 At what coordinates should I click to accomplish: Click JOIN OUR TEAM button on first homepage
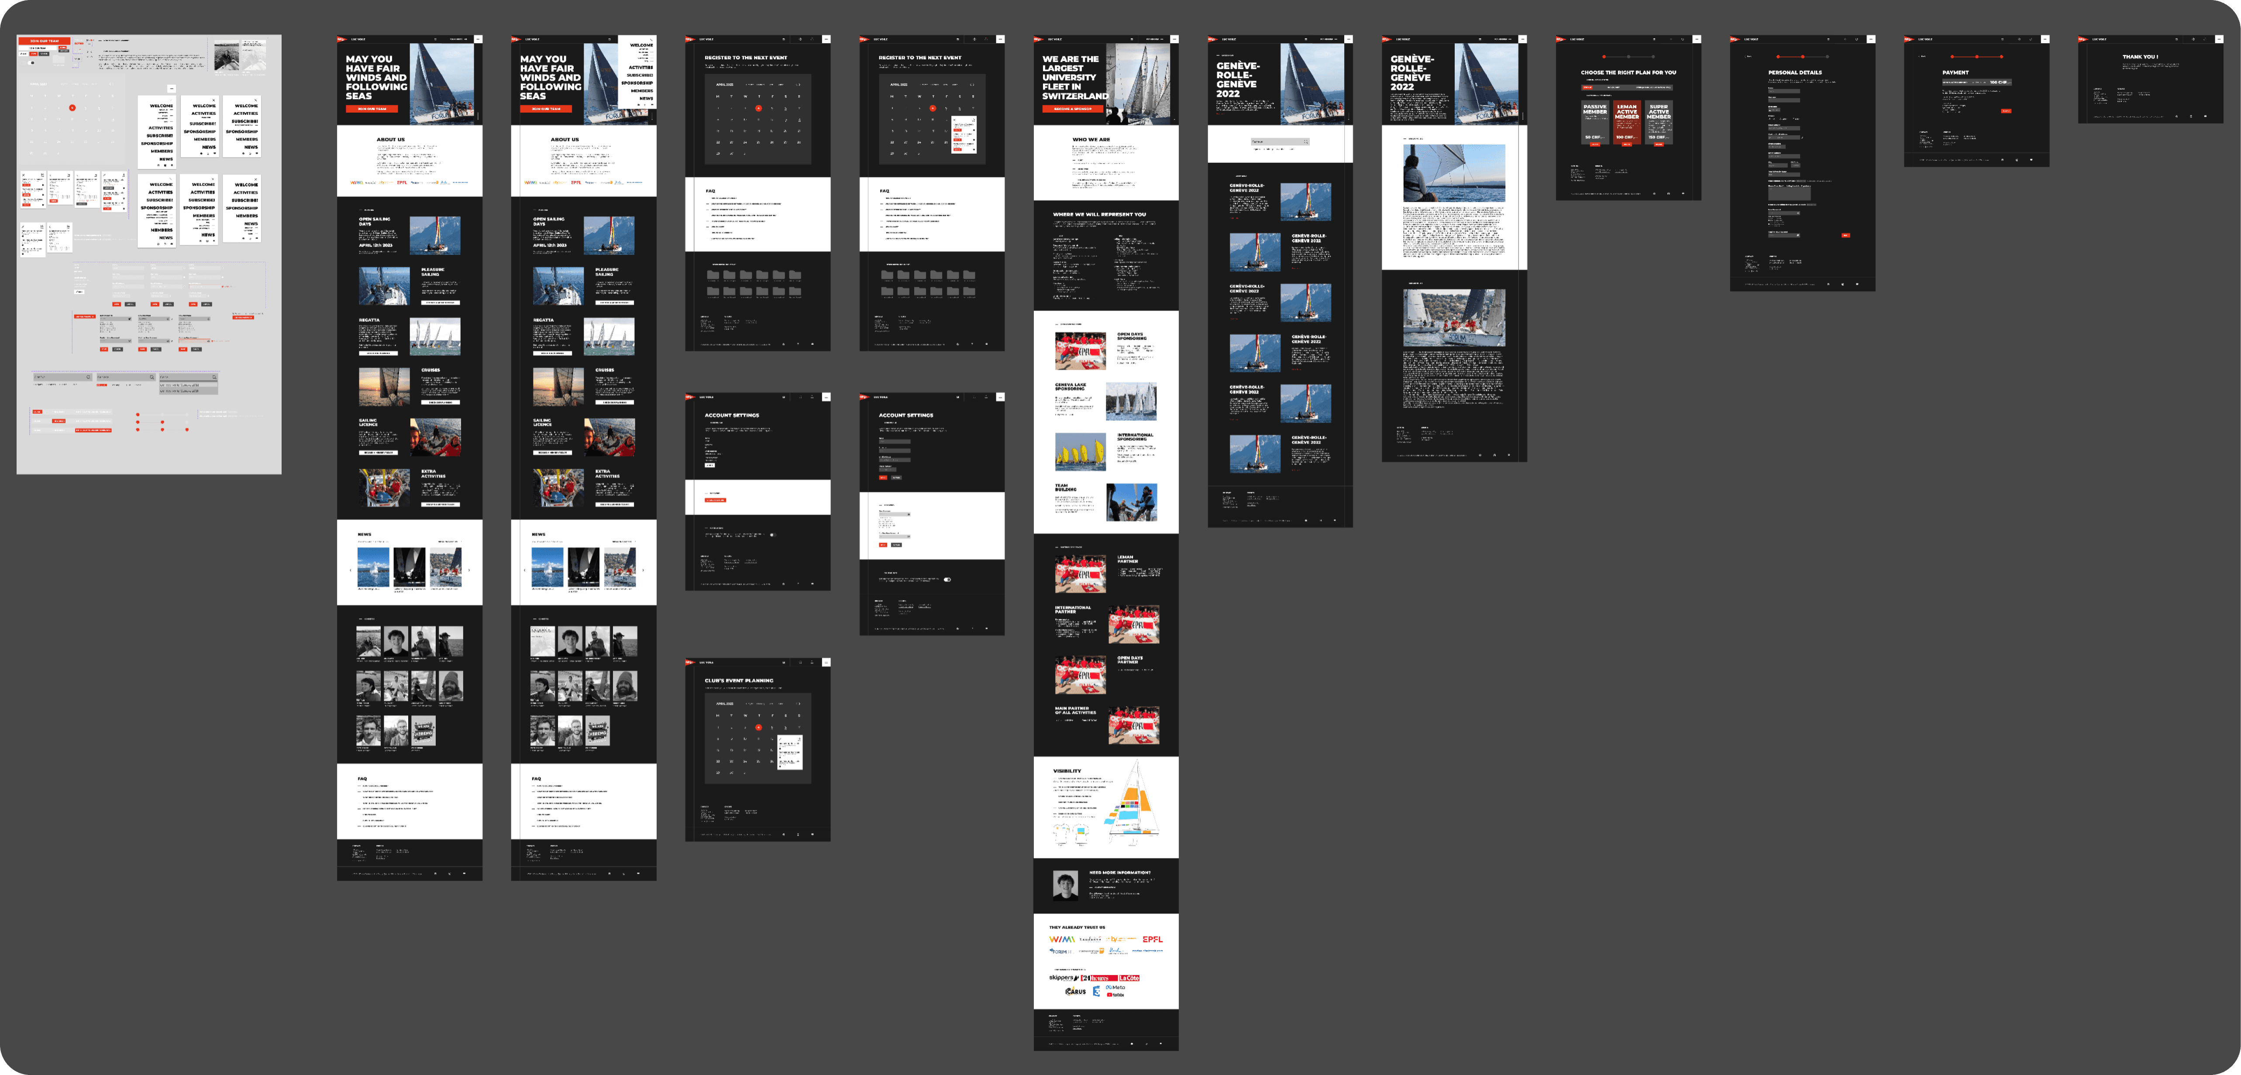372,109
